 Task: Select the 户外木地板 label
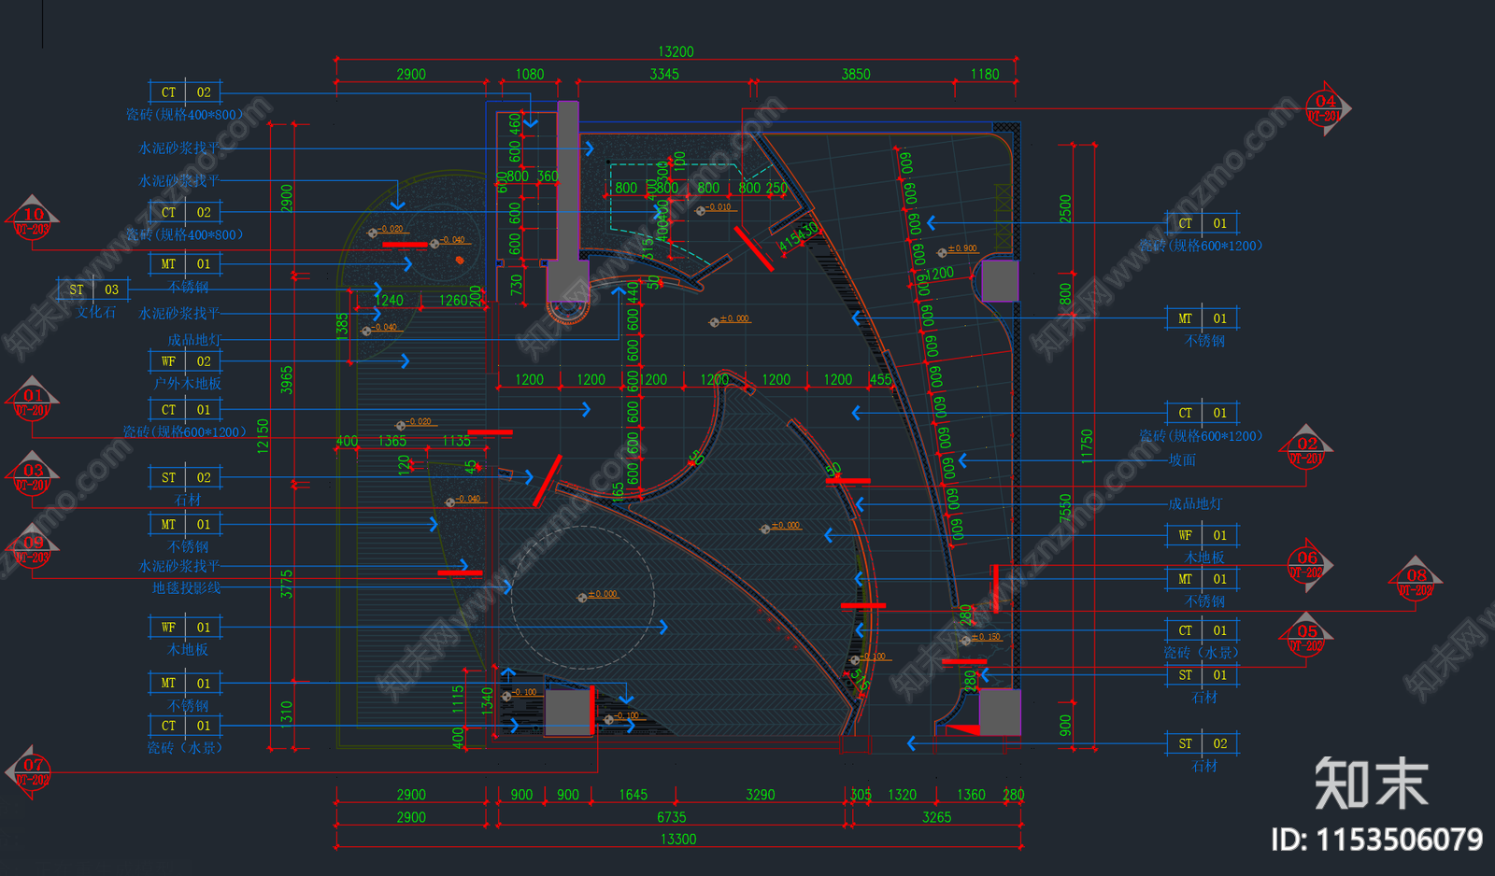click(188, 384)
